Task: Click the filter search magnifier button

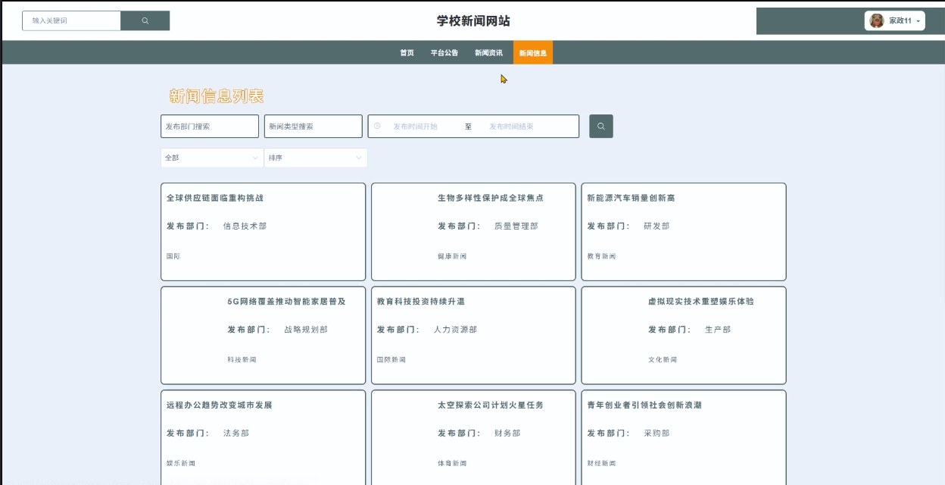Action: click(x=601, y=127)
